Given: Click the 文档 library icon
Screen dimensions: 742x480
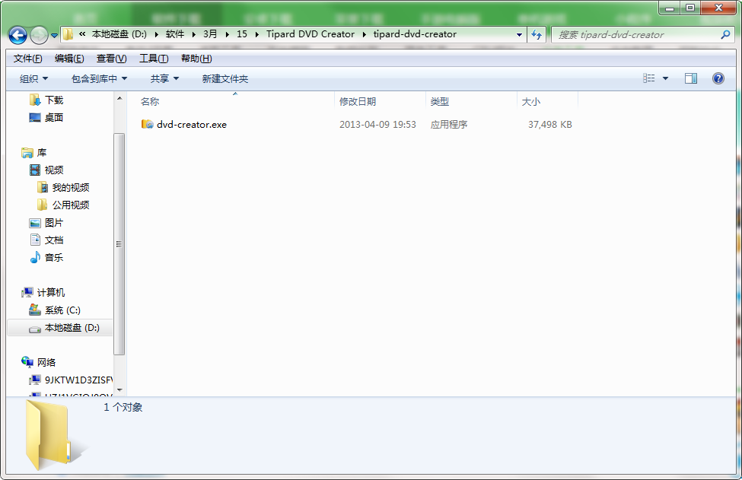Looking at the screenshot, I should point(35,240).
